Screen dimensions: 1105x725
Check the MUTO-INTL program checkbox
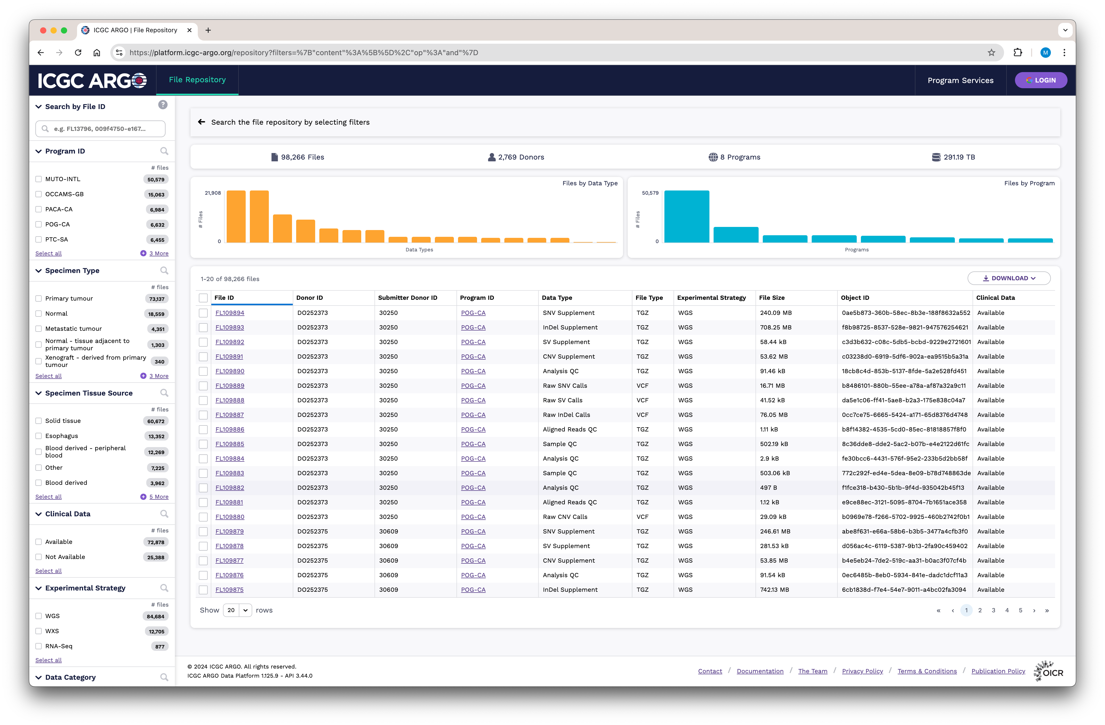pos(39,179)
